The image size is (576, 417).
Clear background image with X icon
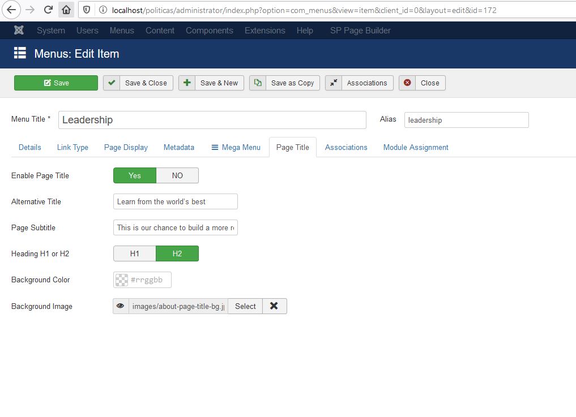[274, 306]
